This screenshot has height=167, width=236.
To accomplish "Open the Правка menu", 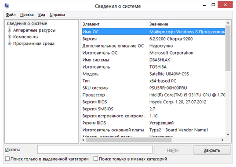I will (27, 15).
